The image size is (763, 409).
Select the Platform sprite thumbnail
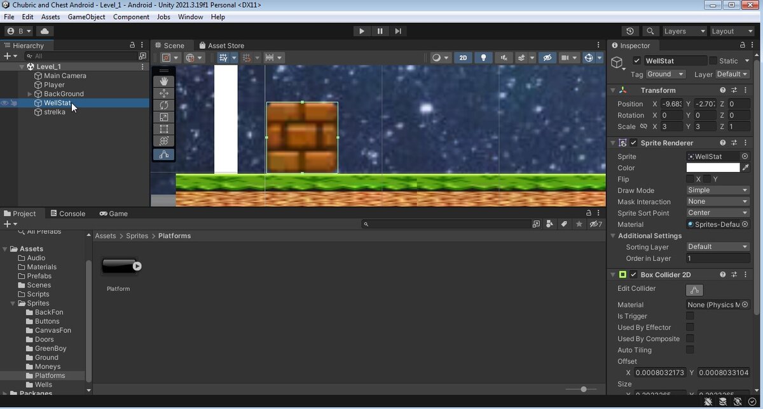(x=118, y=266)
